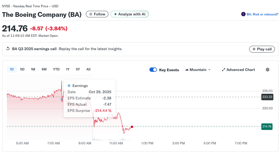Image resolution: width=279 pixels, height=152 pixels.
Task: Click the earnings call replay icon
Action: (x=8, y=49)
